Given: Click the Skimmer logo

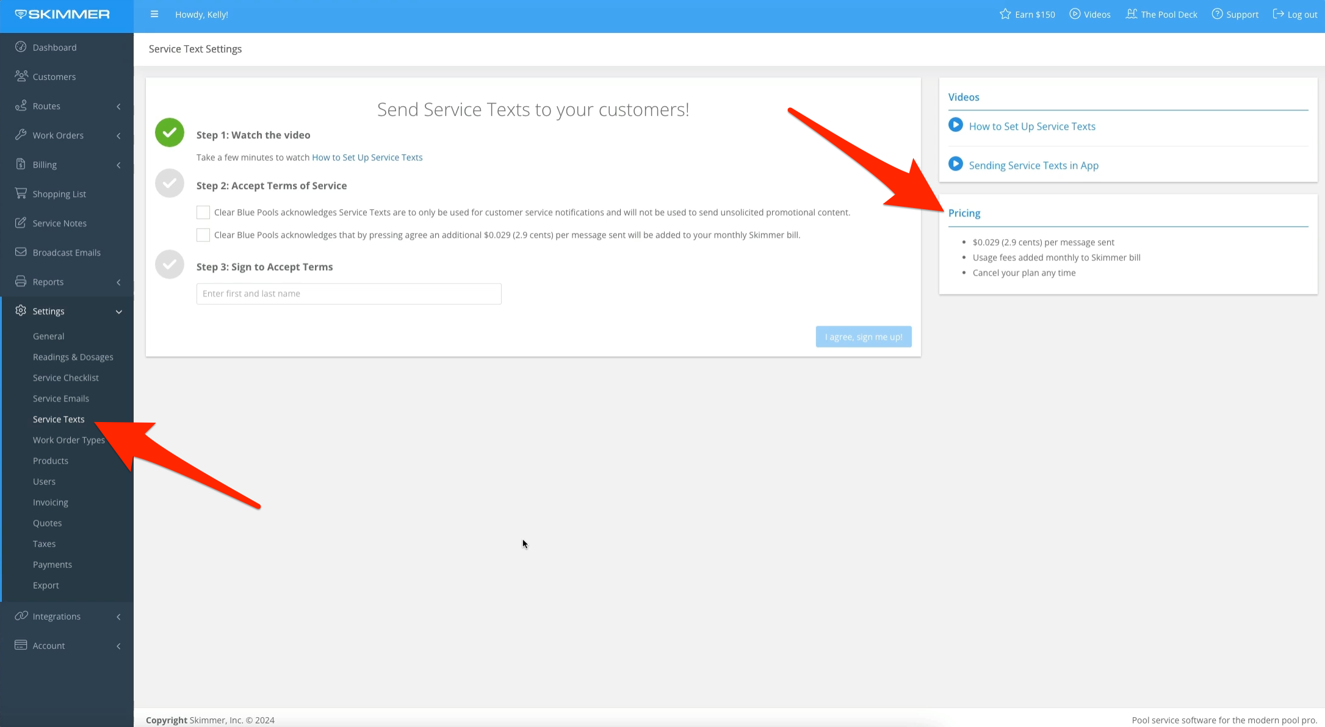Looking at the screenshot, I should coord(63,13).
